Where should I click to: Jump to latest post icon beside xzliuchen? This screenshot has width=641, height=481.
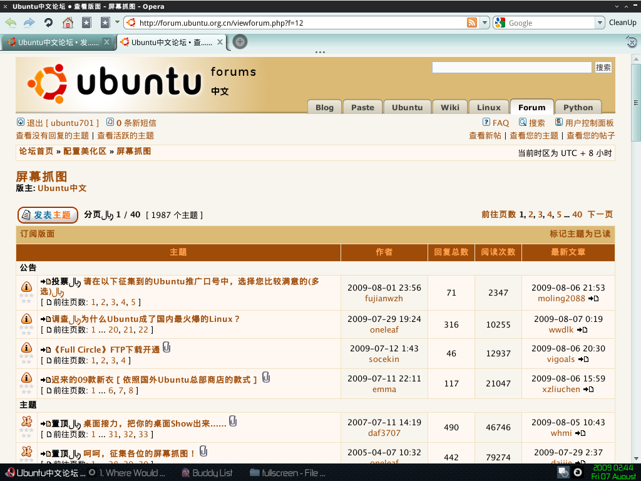coord(588,390)
